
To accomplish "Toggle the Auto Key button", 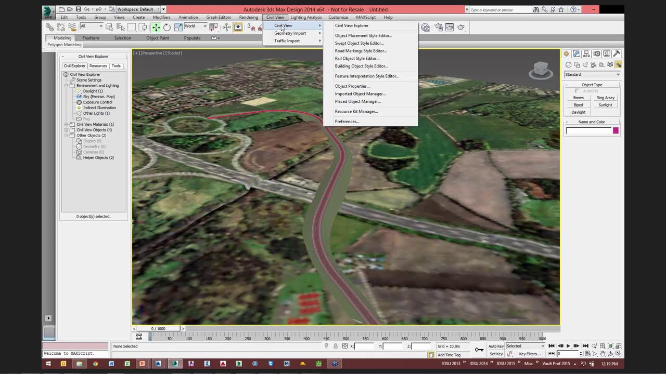I will (496, 346).
